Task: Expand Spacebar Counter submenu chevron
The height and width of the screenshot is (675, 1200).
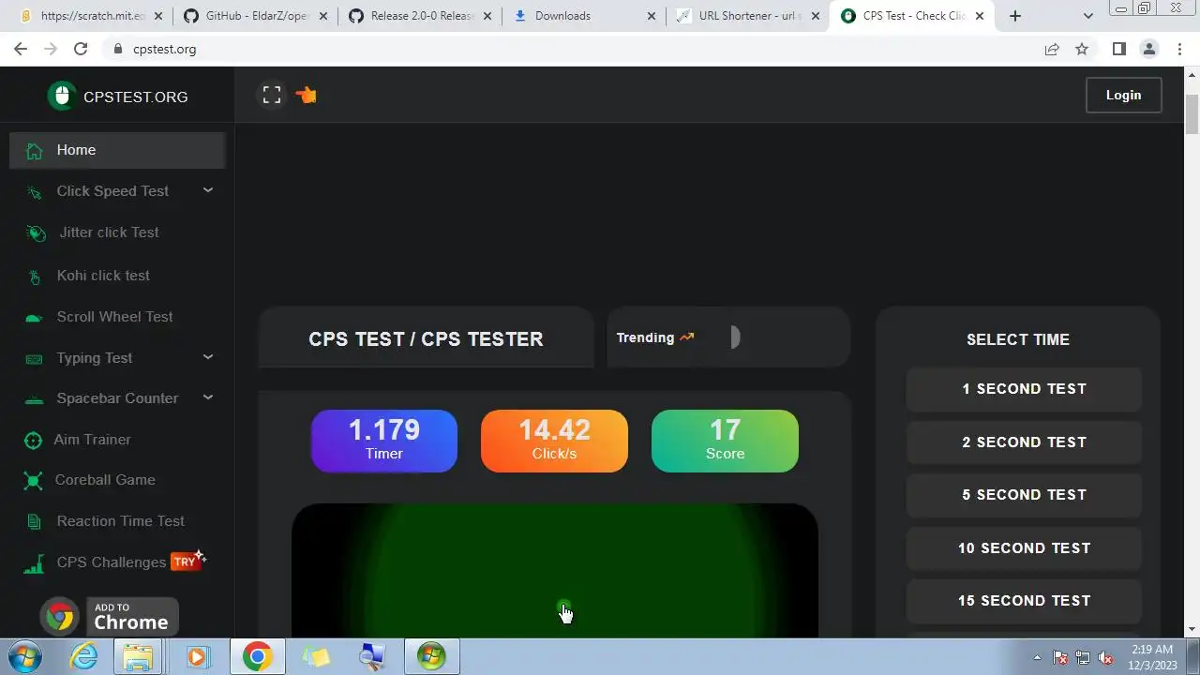Action: pyautogui.click(x=208, y=397)
